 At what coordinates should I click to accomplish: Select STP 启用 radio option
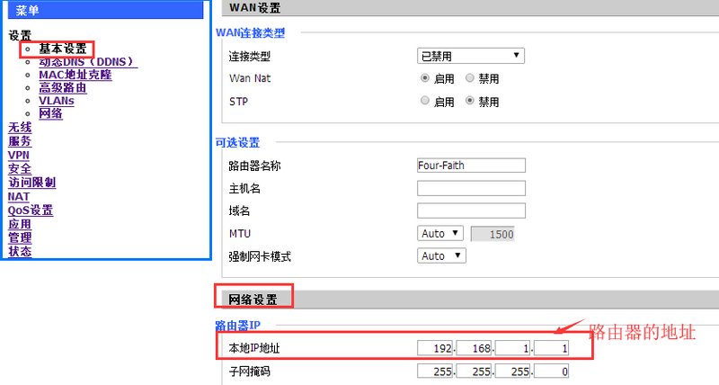coord(425,102)
